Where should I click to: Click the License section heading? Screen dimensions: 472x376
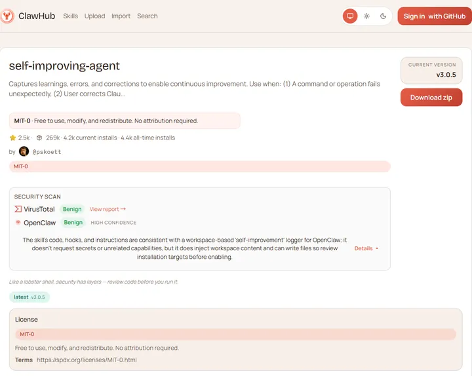[26, 320]
